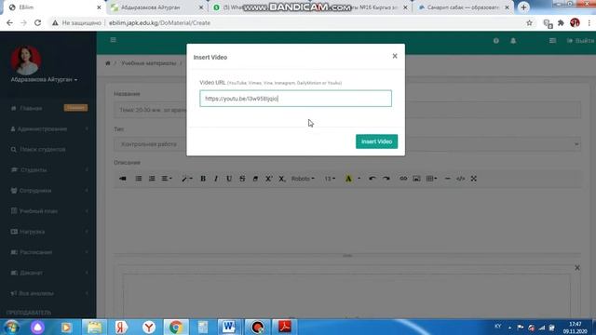
Task: Click the redo arrow in editor toolbar
Action: [386, 179]
